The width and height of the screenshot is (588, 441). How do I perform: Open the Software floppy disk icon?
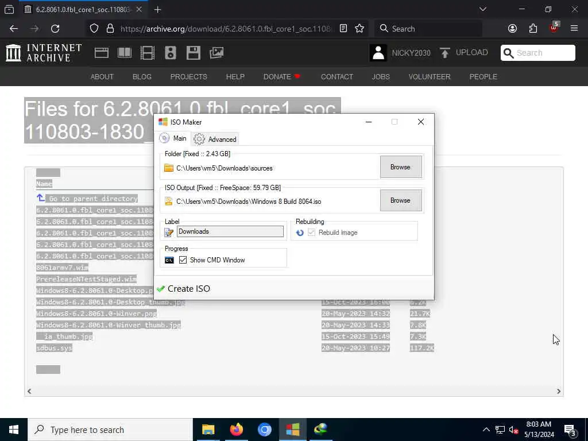point(194,53)
